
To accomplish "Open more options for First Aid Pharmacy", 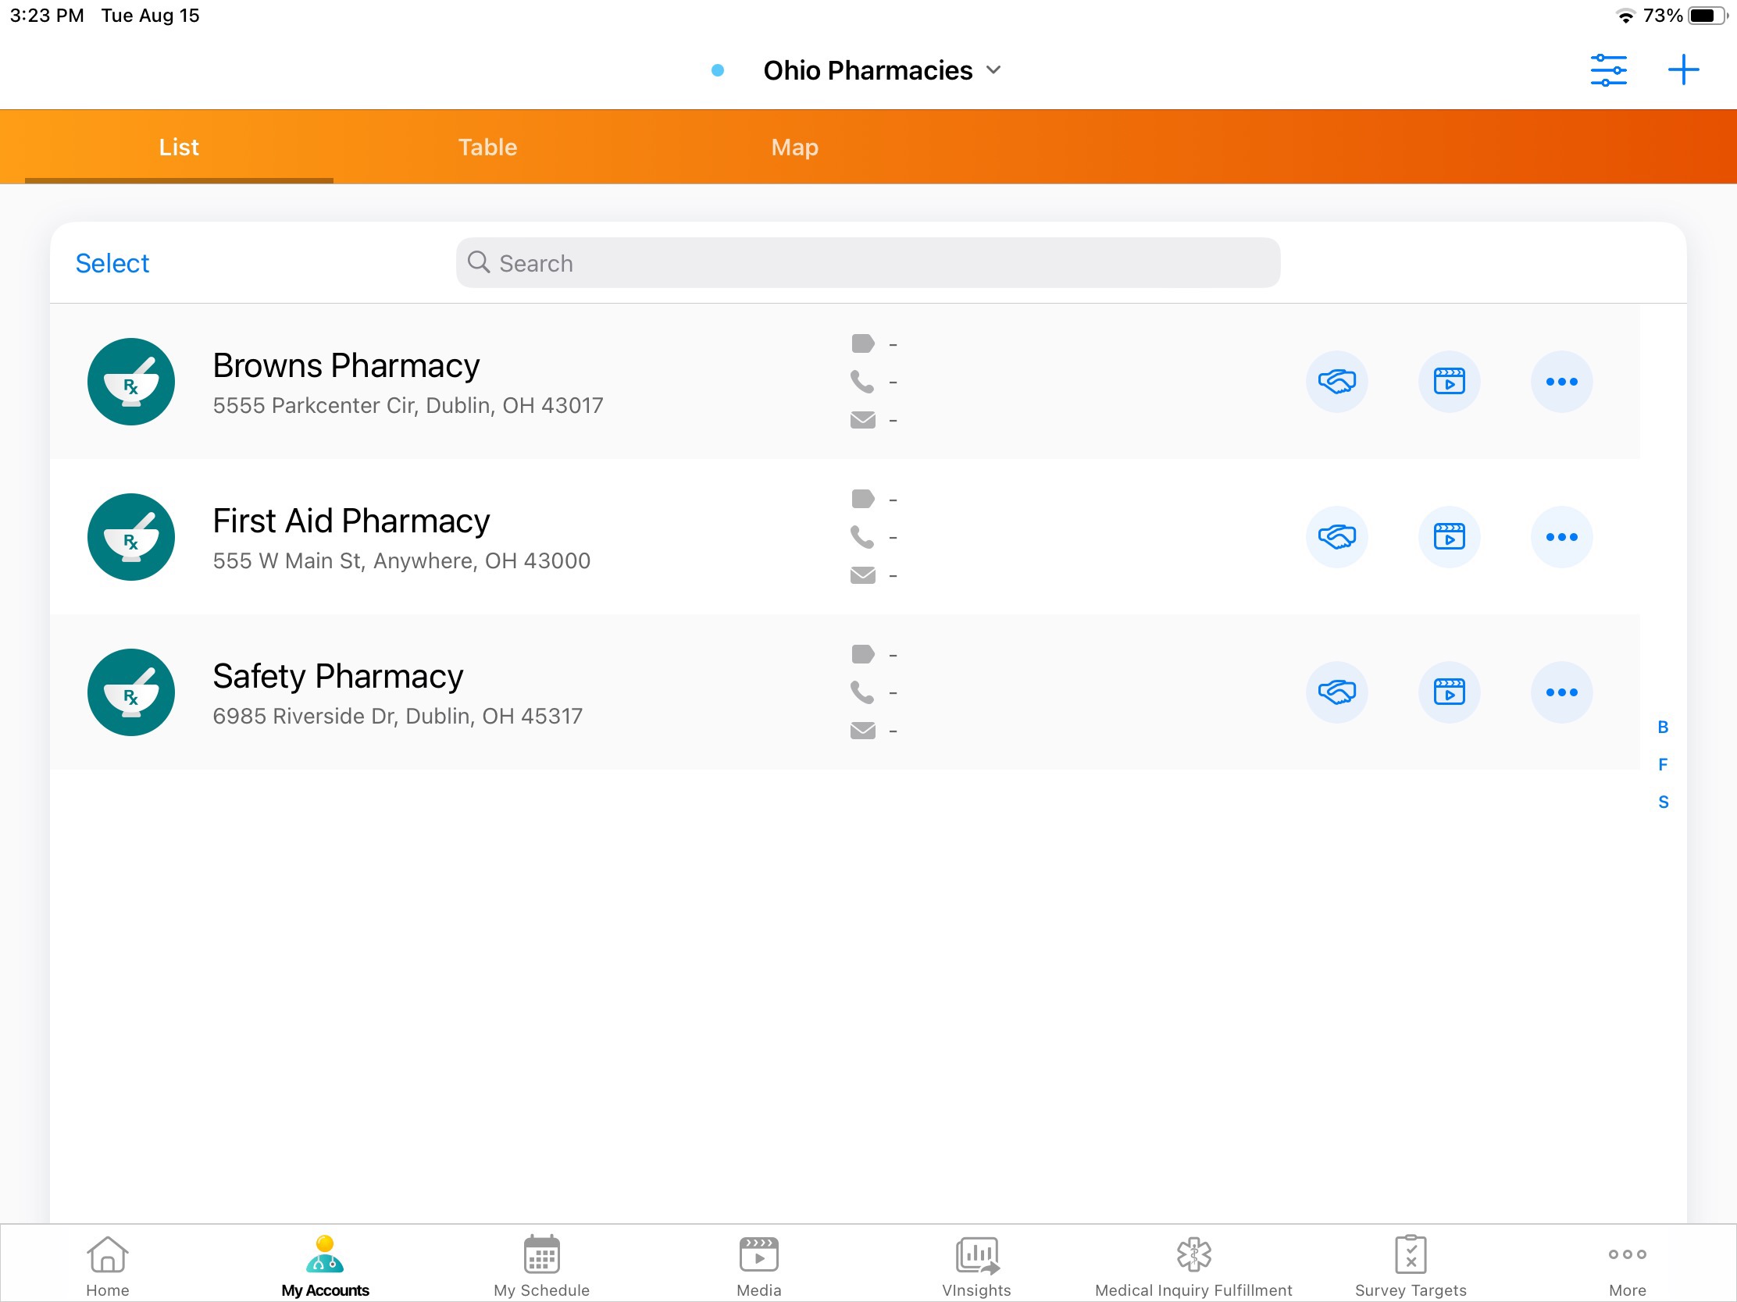I will click(1561, 537).
